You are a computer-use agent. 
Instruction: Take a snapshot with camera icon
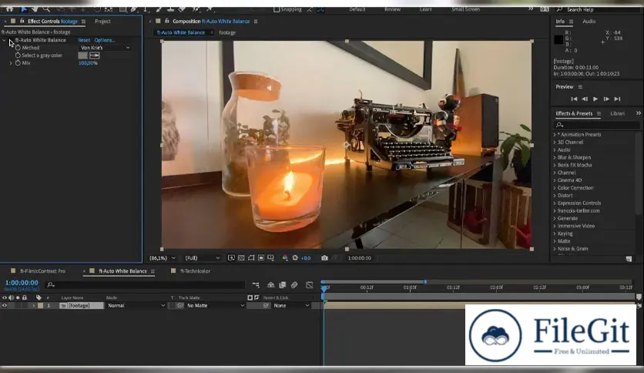coord(324,258)
